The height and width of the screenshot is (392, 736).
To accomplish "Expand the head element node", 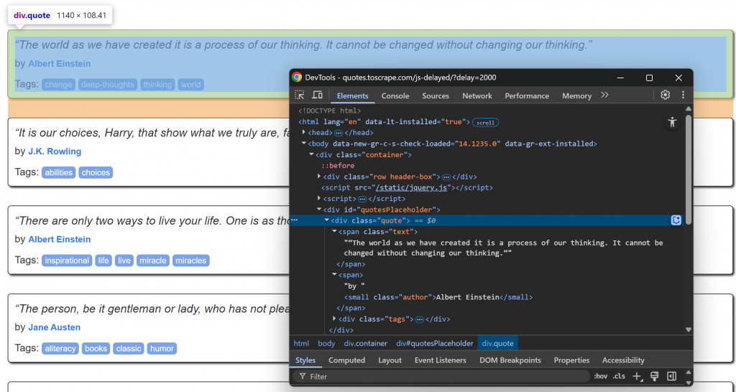I will (304, 133).
